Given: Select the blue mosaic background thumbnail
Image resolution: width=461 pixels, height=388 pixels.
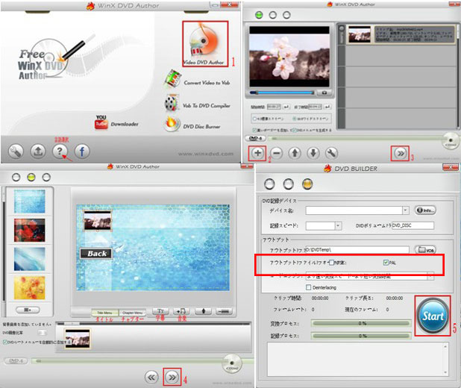Looking at the screenshot, I should 29,201.
